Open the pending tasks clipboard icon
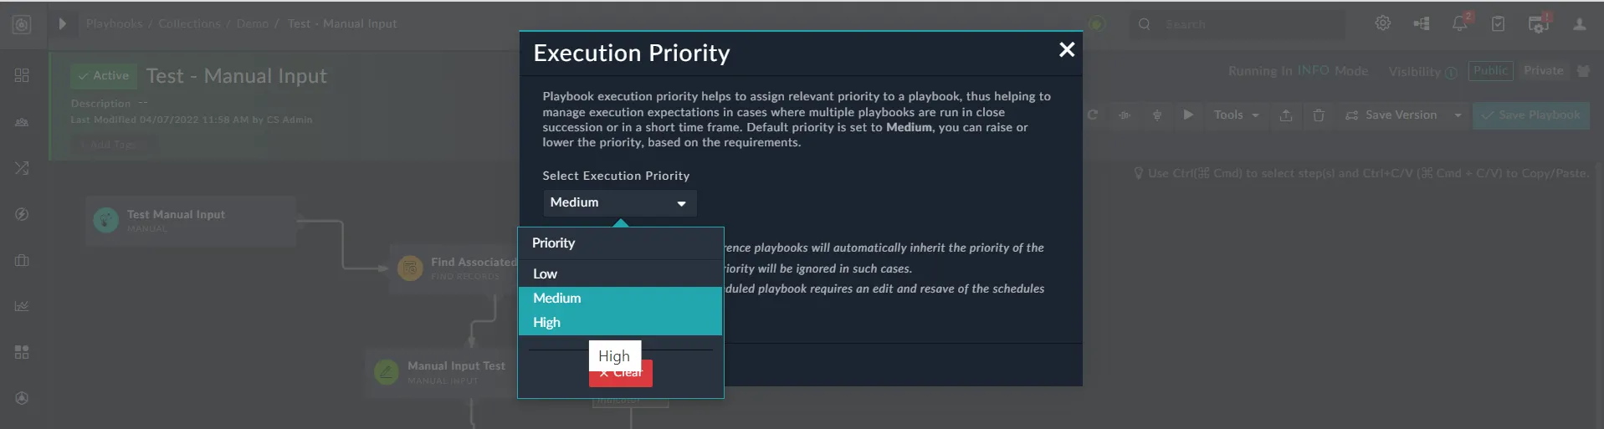1604x429 pixels. tap(1499, 23)
